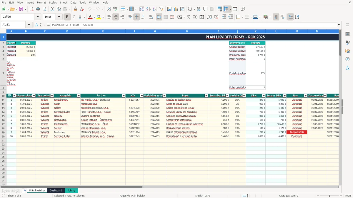The image size is (353, 198).
Task: Toggle wrap text option
Action: 151,17
